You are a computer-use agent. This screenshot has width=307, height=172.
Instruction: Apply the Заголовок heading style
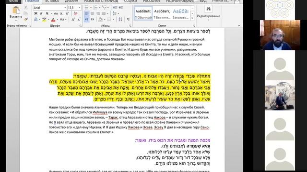pos(180,14)
